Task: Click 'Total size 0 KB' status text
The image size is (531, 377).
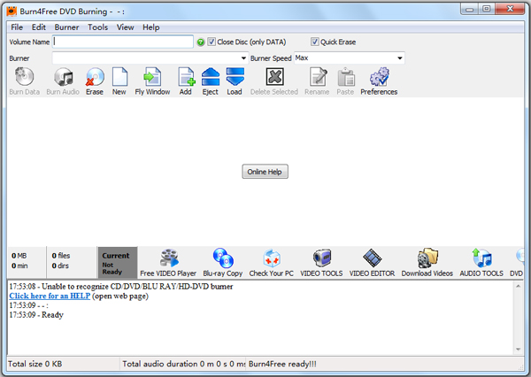Action: tap(35, 364)
